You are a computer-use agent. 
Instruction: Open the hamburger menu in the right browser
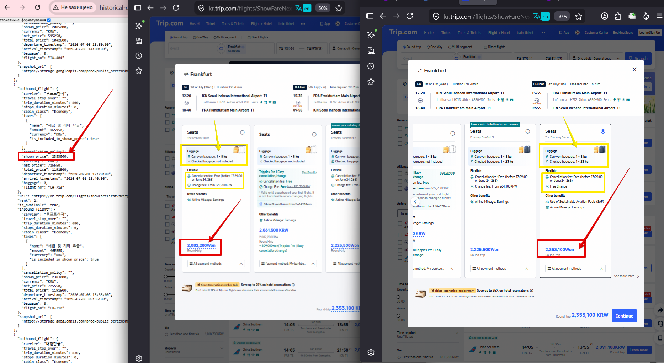pyautogui.click(x=659, y=16)
